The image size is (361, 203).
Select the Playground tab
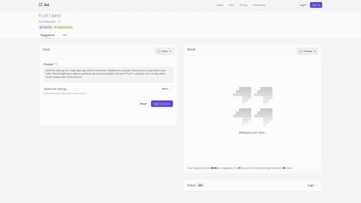click(47, 35)
